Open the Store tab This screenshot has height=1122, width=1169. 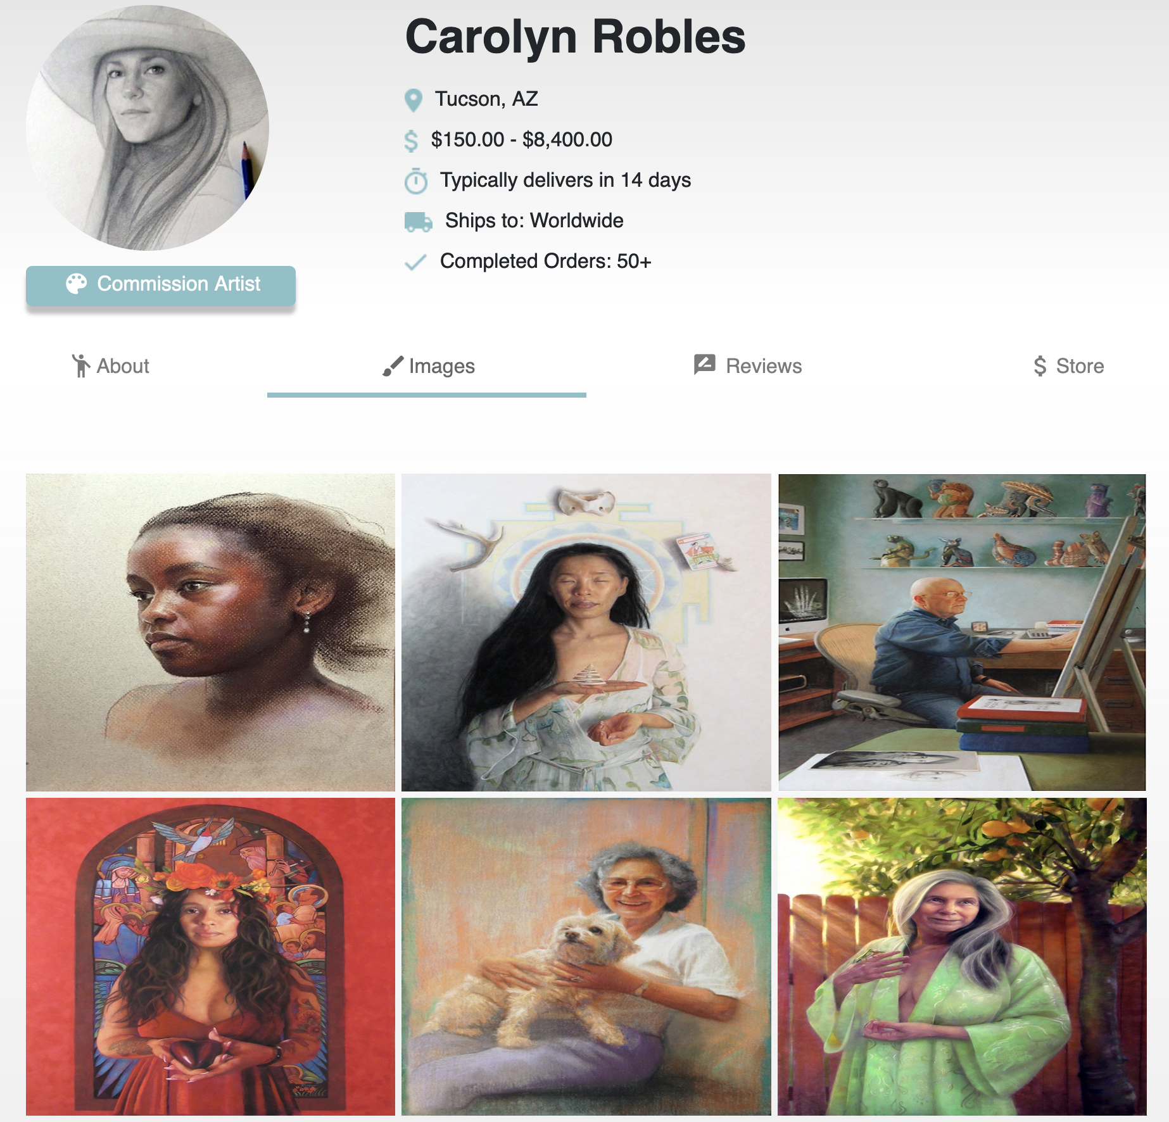click(x=1068, y=366)
